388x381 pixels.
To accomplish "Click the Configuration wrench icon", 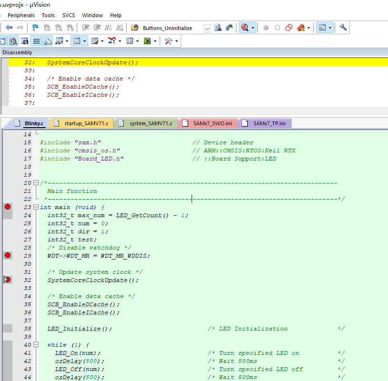I will 343,28.
